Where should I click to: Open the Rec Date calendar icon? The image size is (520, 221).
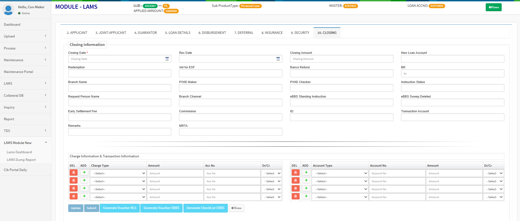click(278, 59)
